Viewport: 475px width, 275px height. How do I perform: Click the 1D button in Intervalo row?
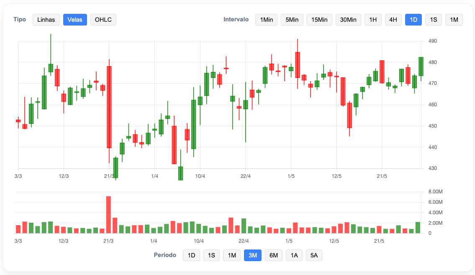click(413, 20)
